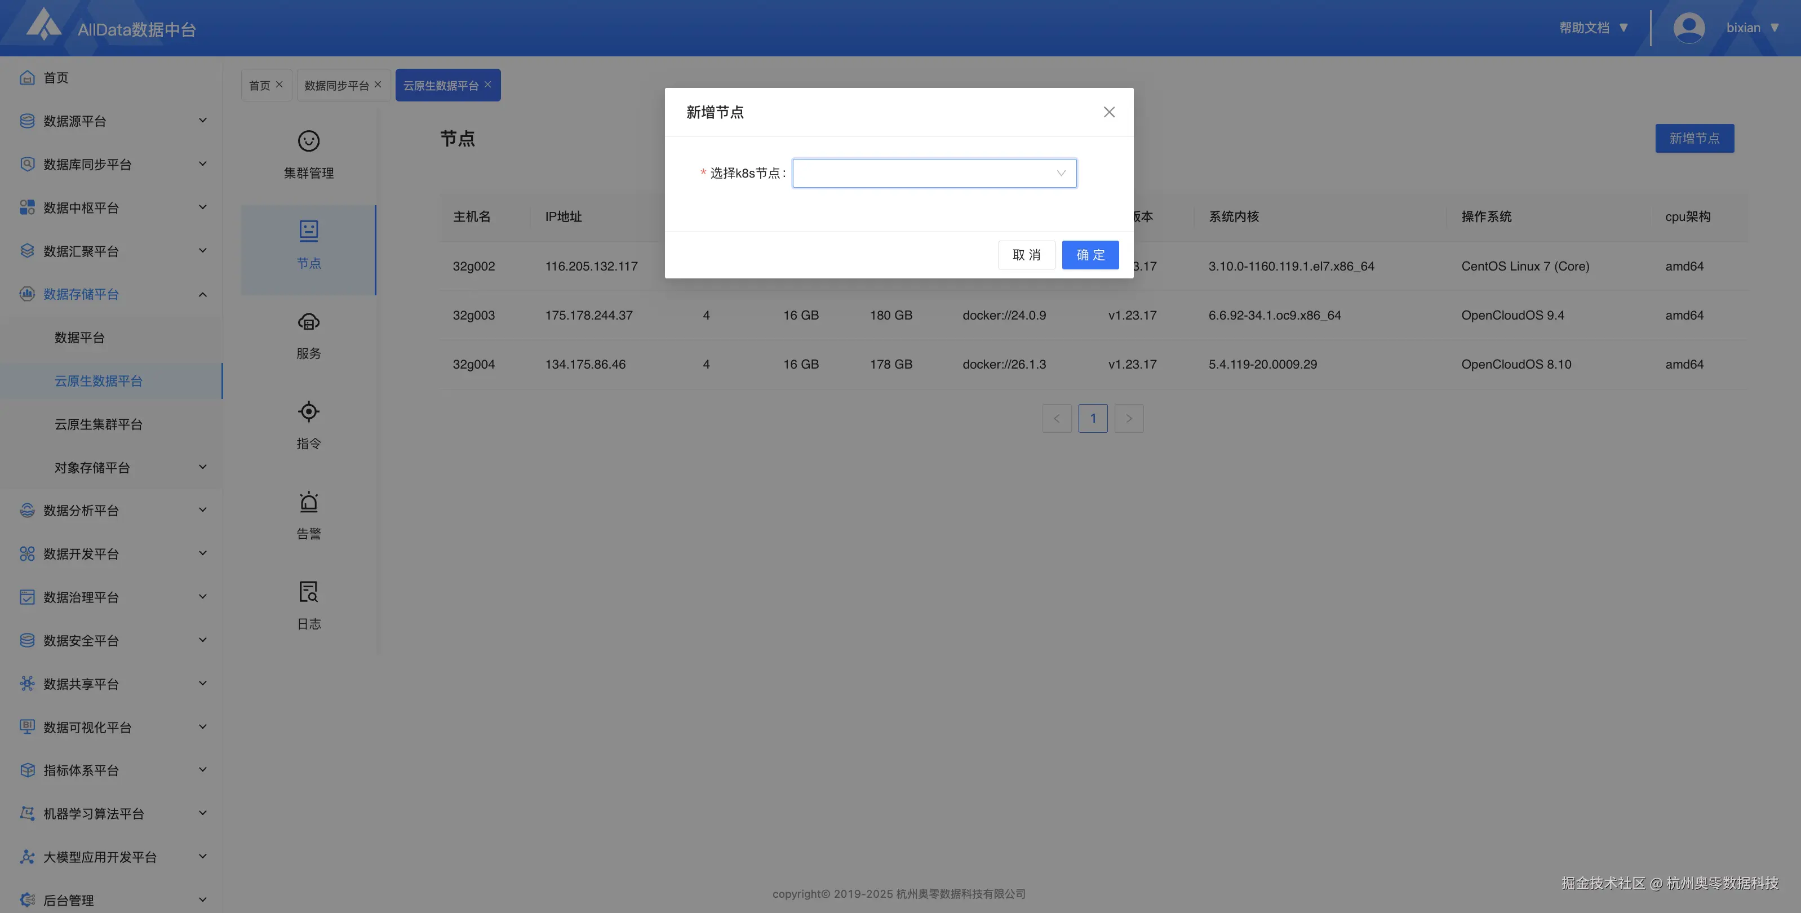Image resolution: width=1801 pixels, height=913 pixels.
Task: Open the 日志 log icon
Action: click(x=308, y=592)
